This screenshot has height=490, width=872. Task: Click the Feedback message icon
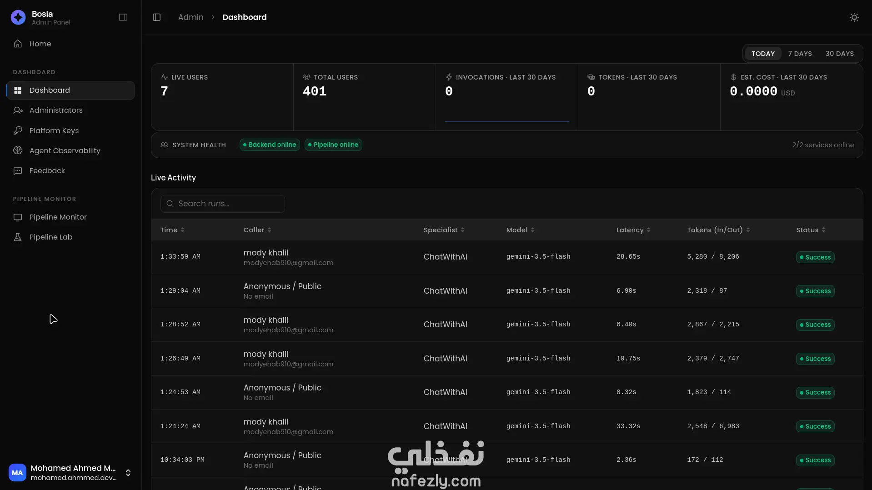point(18,170)
